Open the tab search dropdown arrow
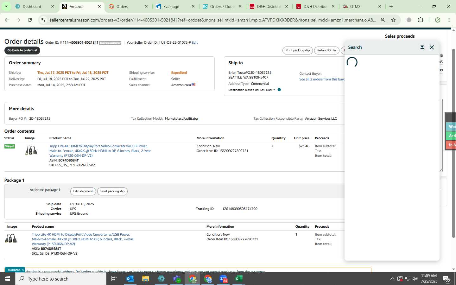Image resolution: width=456 pixels, height=285 pixels. 6,6
